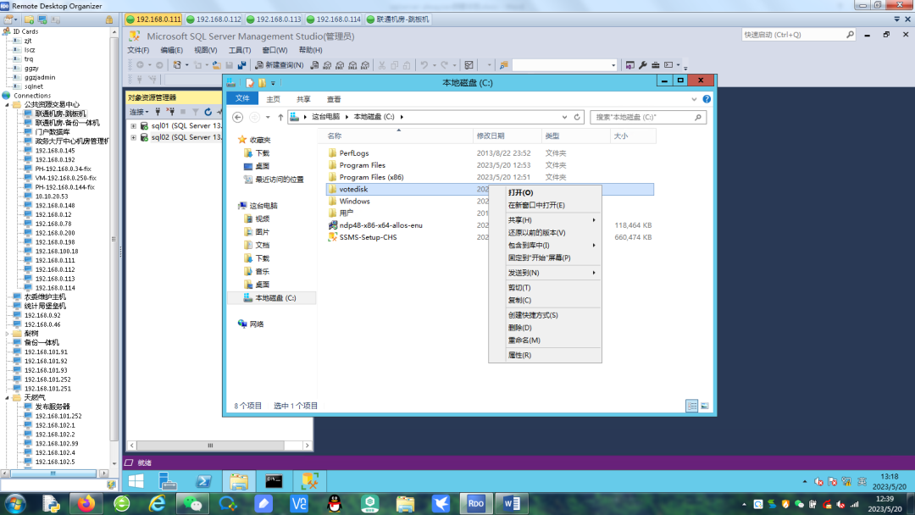Open the 查看 ribbon tab in Explorer
The height and width of the screenshot is (515, 915).
tap(334, 99)
